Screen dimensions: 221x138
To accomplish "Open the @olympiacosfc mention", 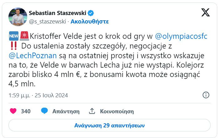I will [x=181, y=36].
